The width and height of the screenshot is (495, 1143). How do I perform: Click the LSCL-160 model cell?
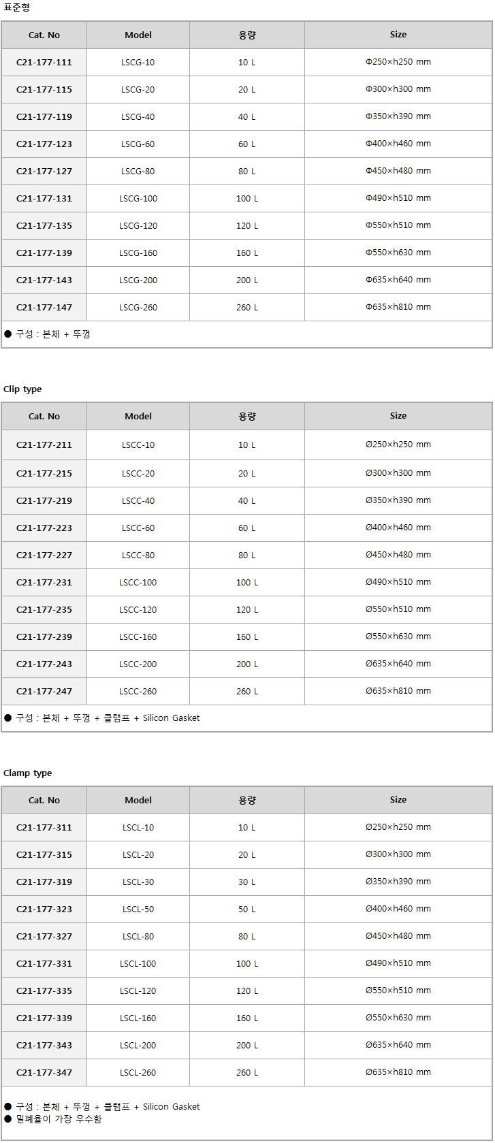coord(138,1018)
